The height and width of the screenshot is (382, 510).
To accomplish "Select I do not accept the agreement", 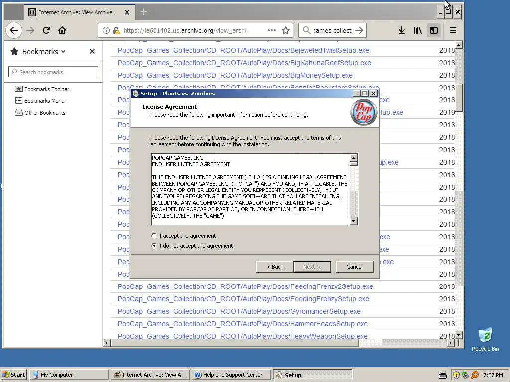I will [x=192, y=246].
